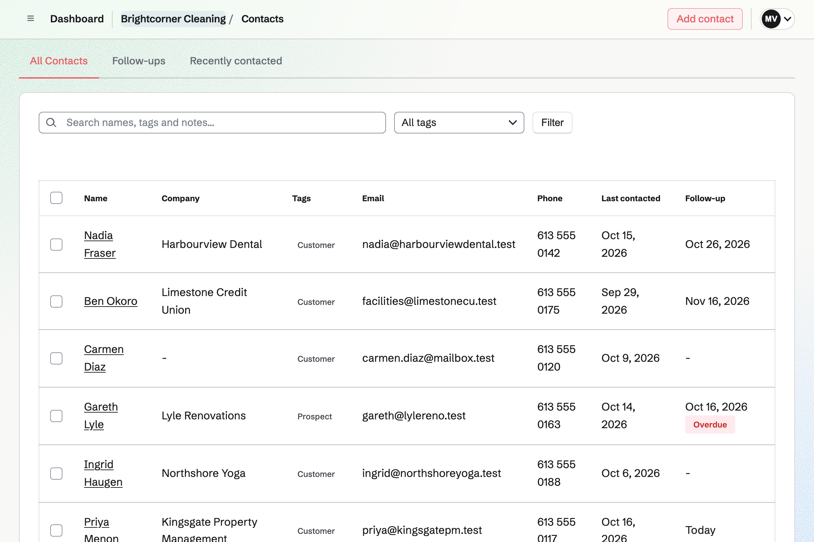
Task: Click the Prospect tag on Gareth Lyle
Action: pos(315,416)
